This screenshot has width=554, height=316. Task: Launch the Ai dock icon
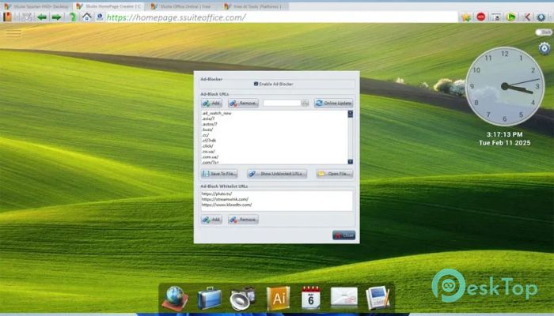278,299
